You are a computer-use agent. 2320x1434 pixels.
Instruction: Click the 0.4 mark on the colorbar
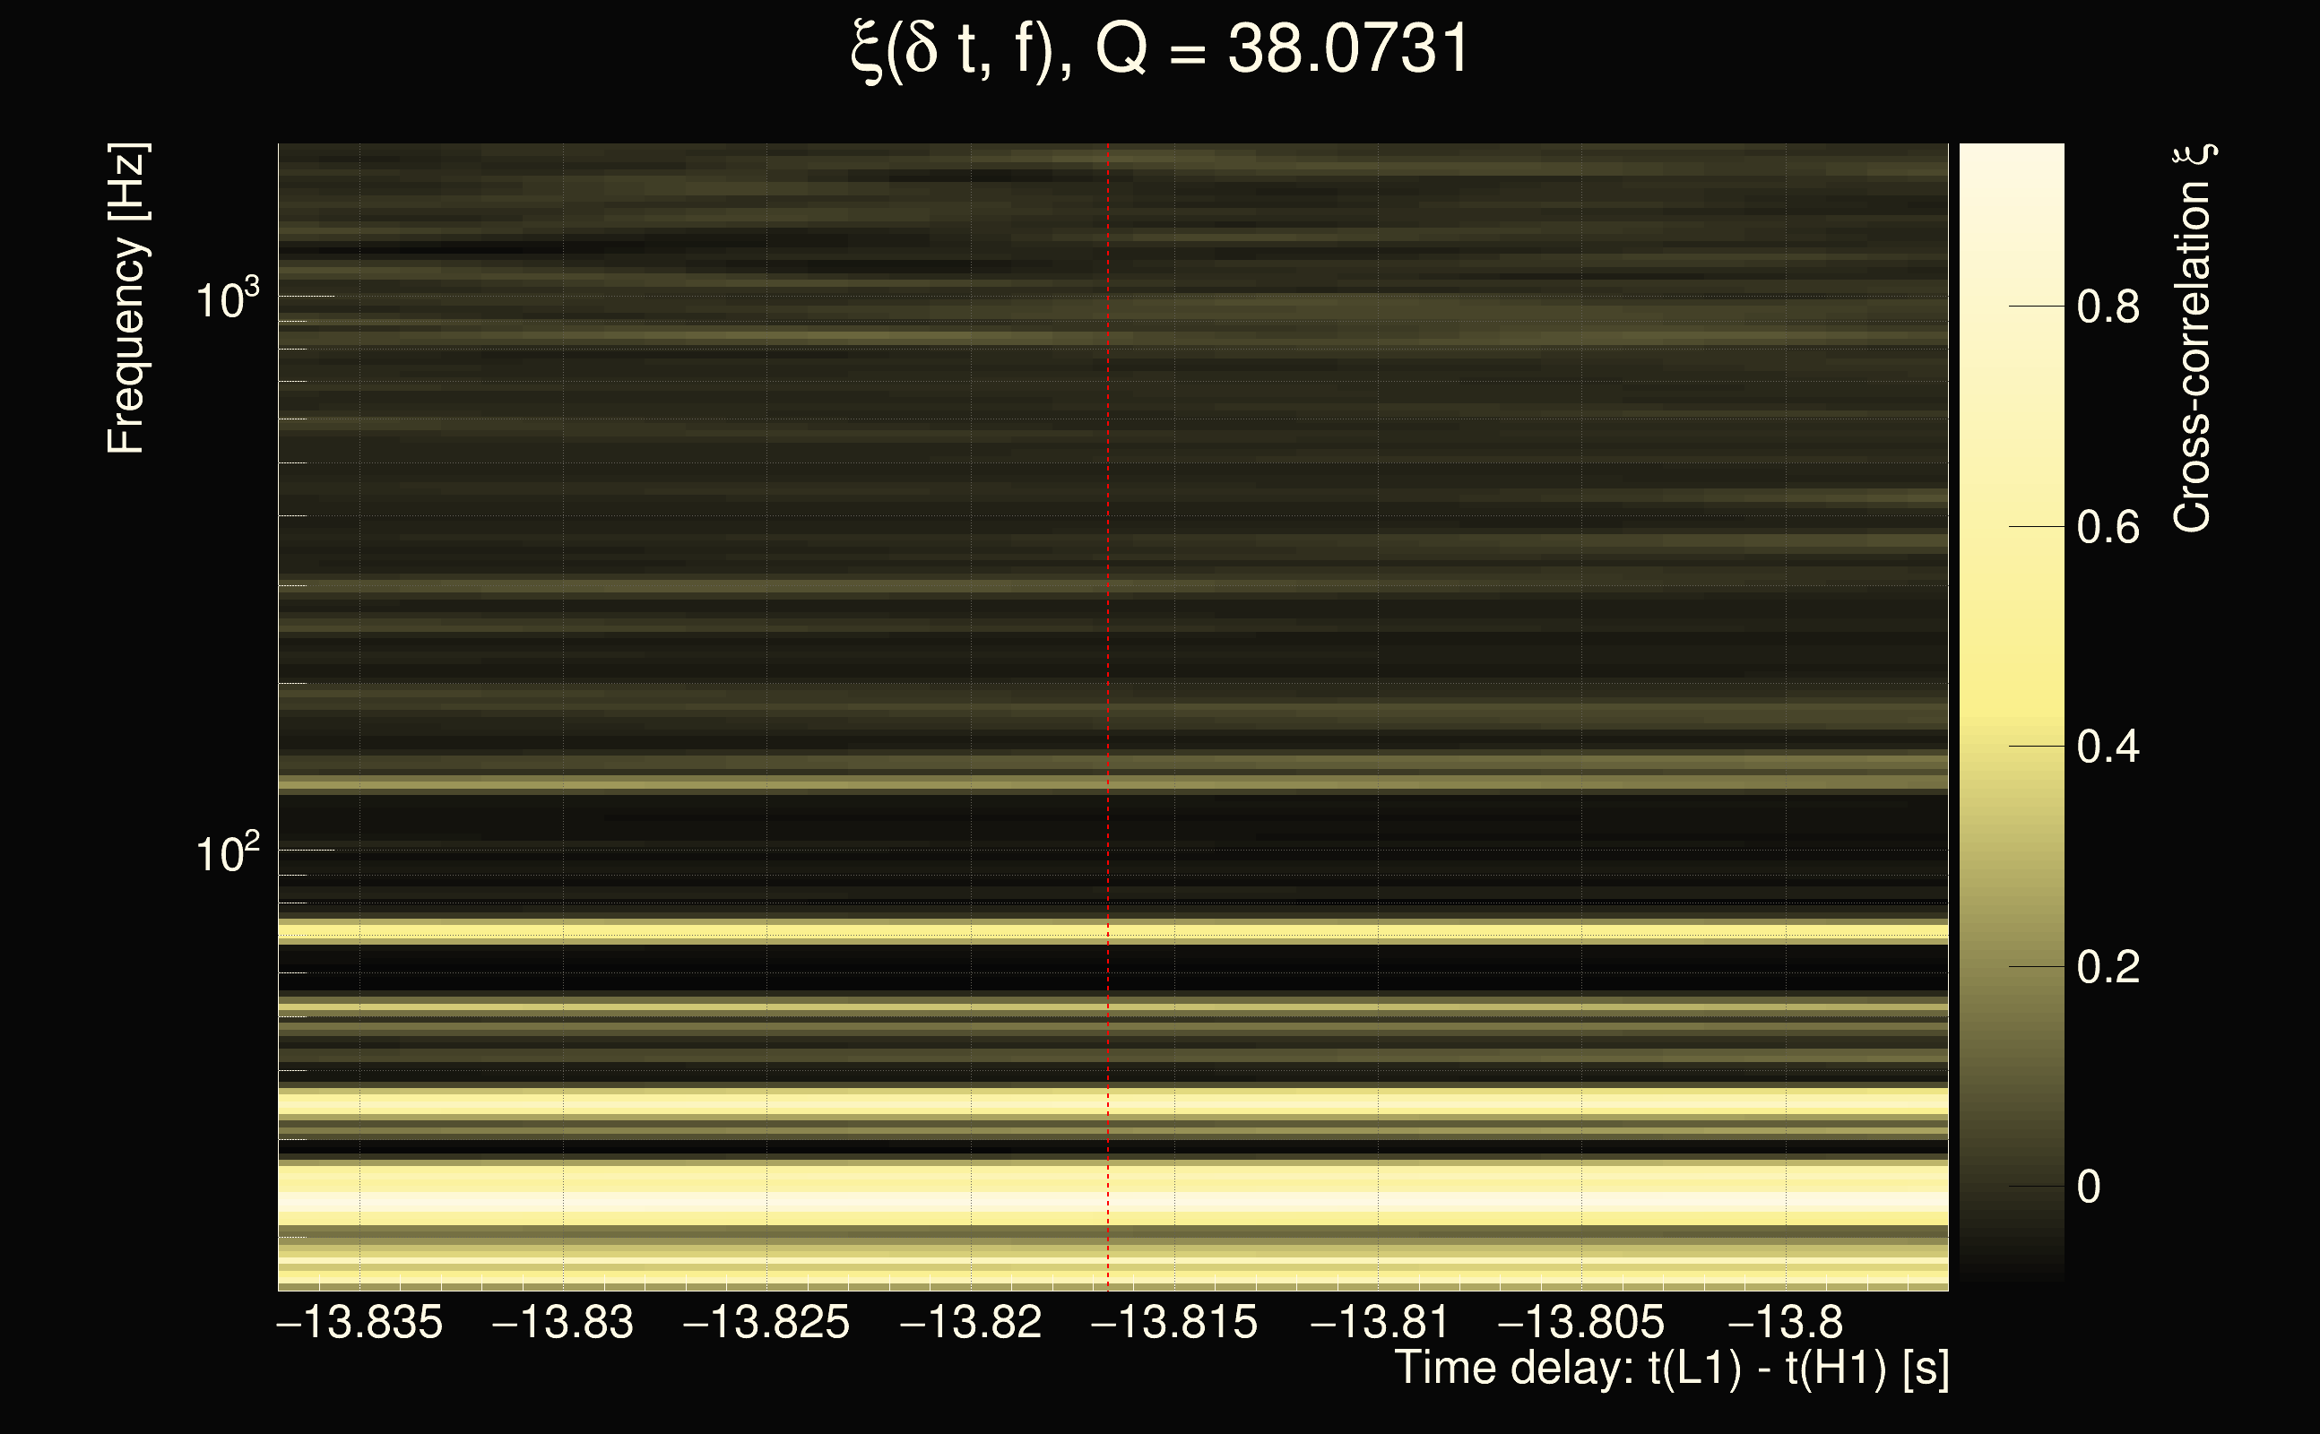tap(2108, 747)
